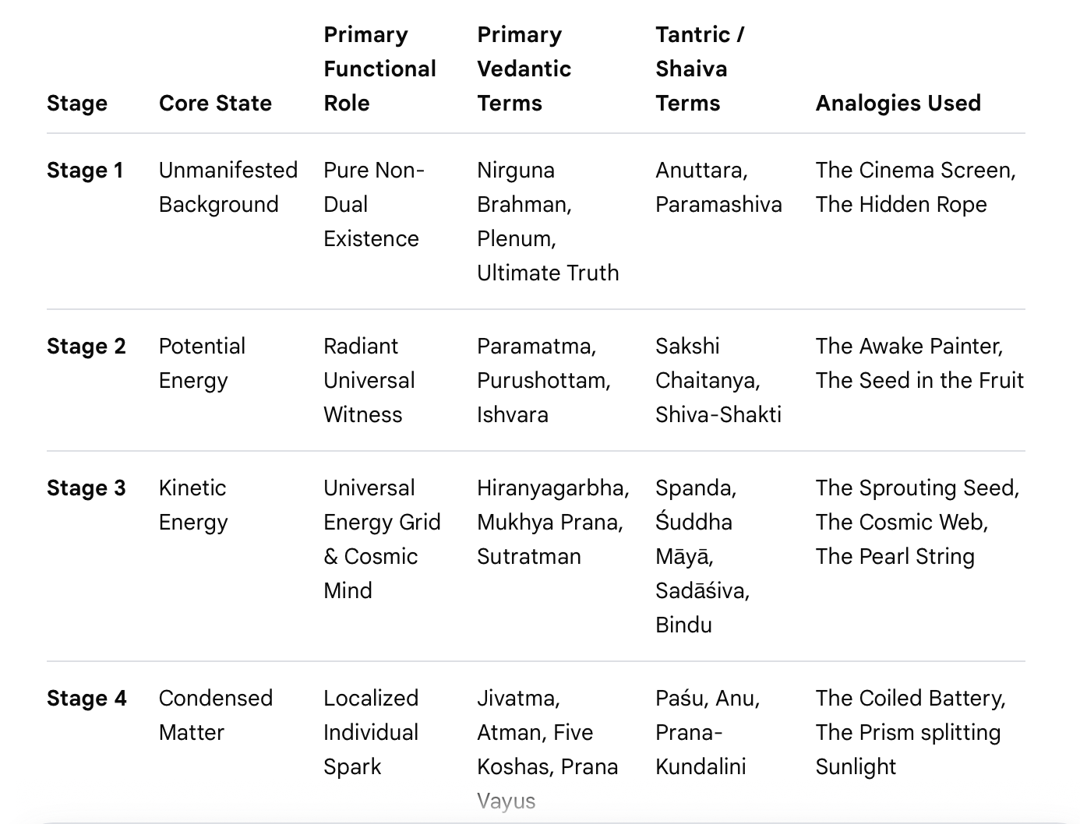The image size is (1080, 824).
Task: Click the Stage column header
Action: [76, 103]
